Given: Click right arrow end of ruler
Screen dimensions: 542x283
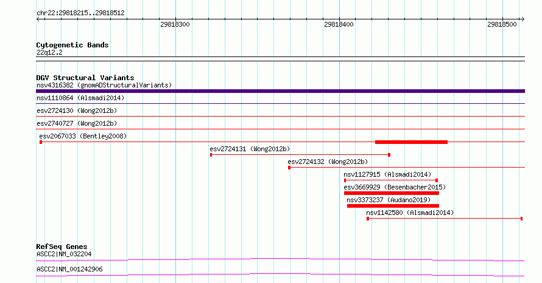Looking at the screenshot, I should pyautogui.click(x=523, y=19).
